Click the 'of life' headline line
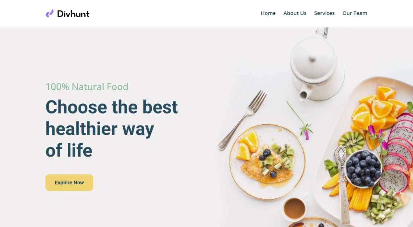This screenshot has height=227, width=413. (x=69, y=150)
